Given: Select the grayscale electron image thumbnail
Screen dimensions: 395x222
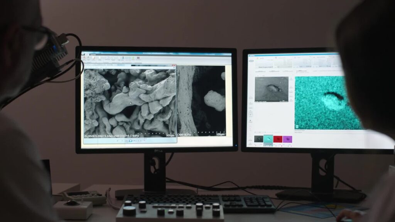Looking at the screenshot, I should [x=258, y=139].
